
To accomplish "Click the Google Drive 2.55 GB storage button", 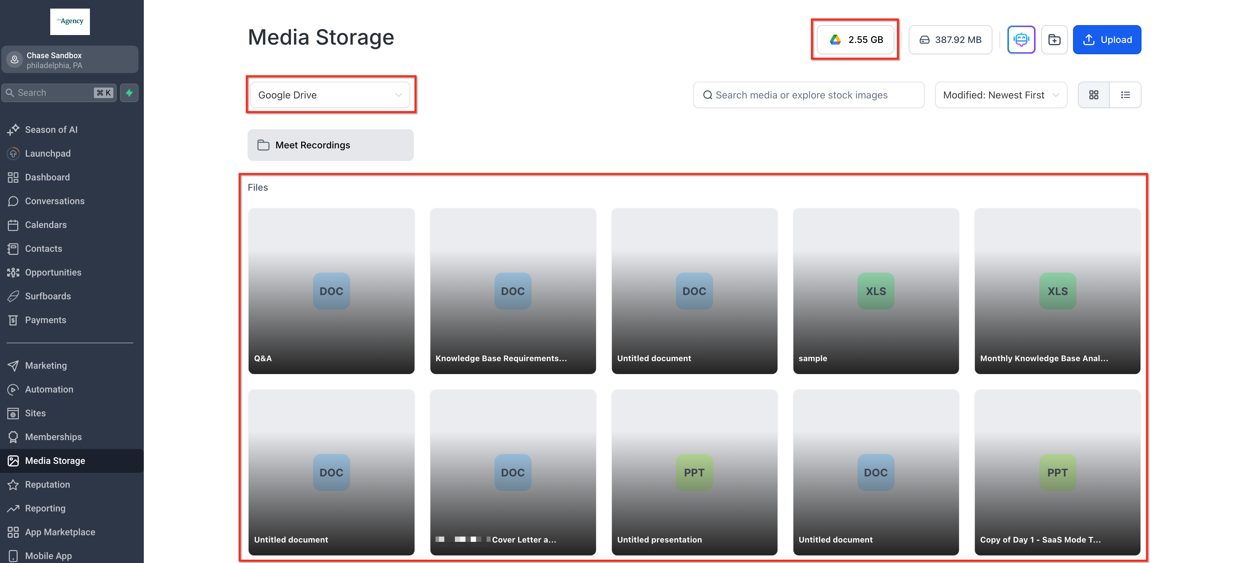I will [x=855, y=39].
